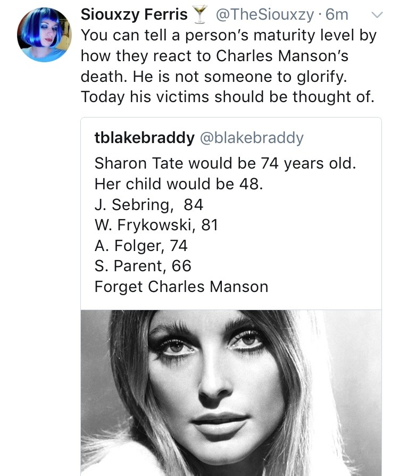This screenshot has height=476, width=399.
Task: Open tblakebraddy's profile from quoted tweet
Action: [x=144, y=138]
